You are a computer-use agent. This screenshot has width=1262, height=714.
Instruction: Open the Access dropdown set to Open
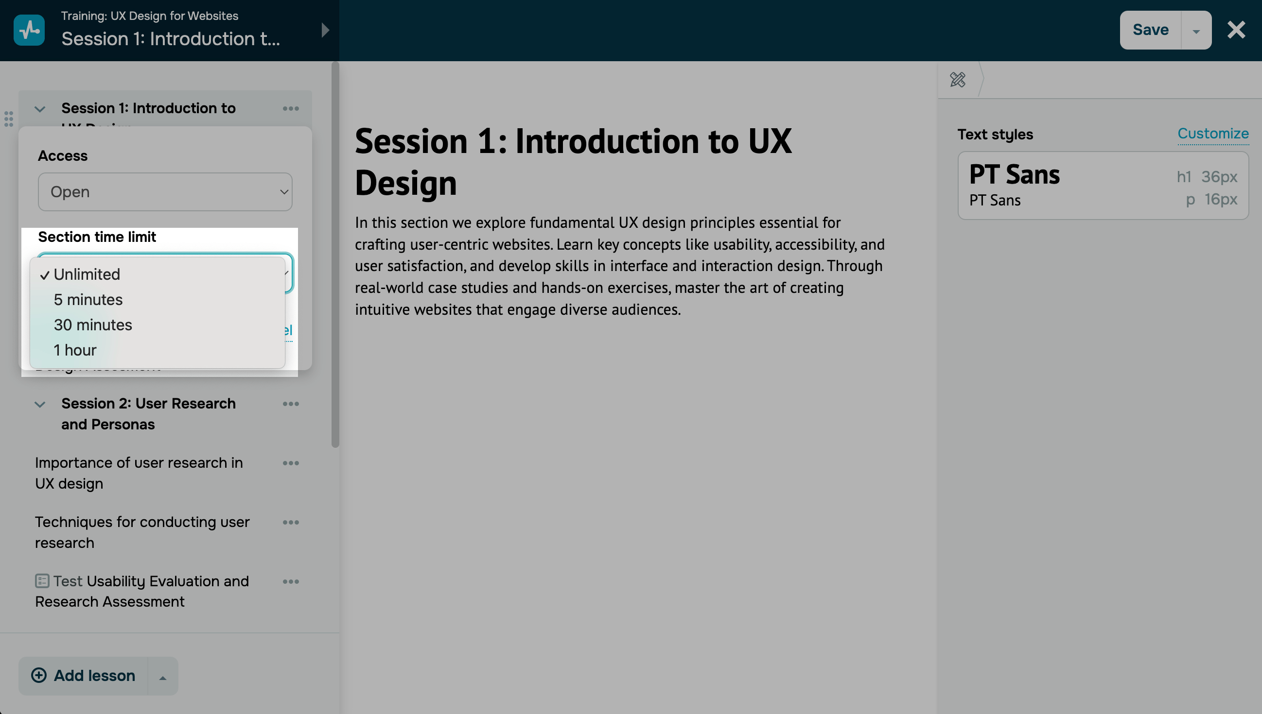pyautogui.click(x=165, y=192)
